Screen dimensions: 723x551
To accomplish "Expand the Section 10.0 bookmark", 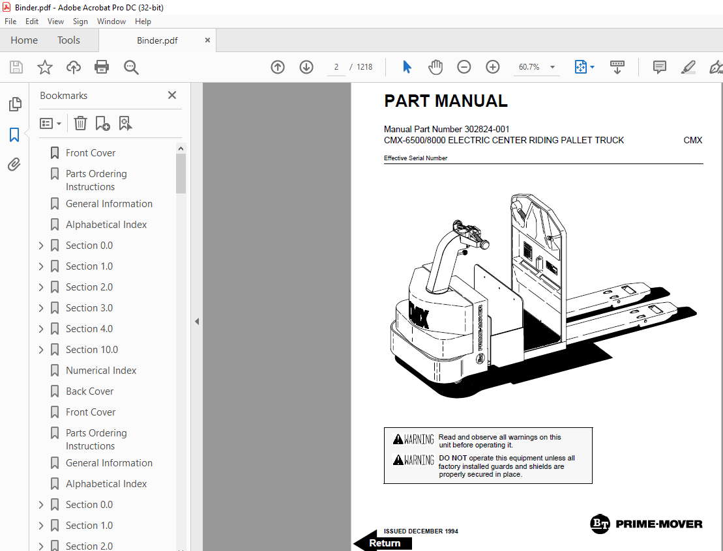I will [41, 350].
